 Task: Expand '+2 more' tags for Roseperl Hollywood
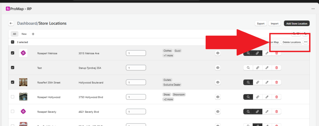coord(168,99)
